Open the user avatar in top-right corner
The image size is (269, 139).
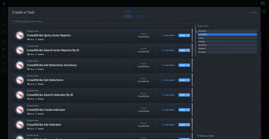click(263, 4)
